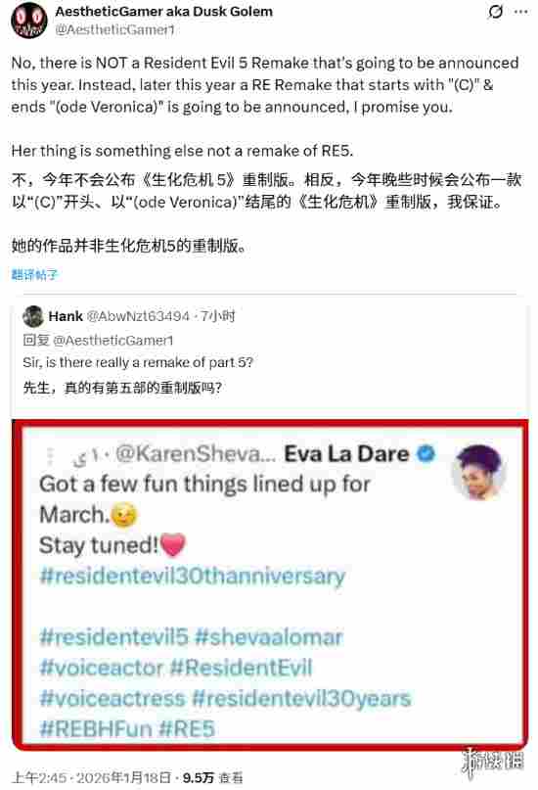Click Hank's small profile avatar
The image size is (538, 790).
(x=33, y=316)
